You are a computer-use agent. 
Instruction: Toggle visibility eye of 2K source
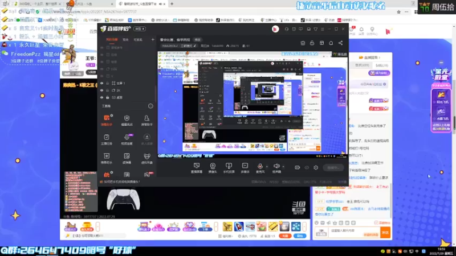coord(102,90)
